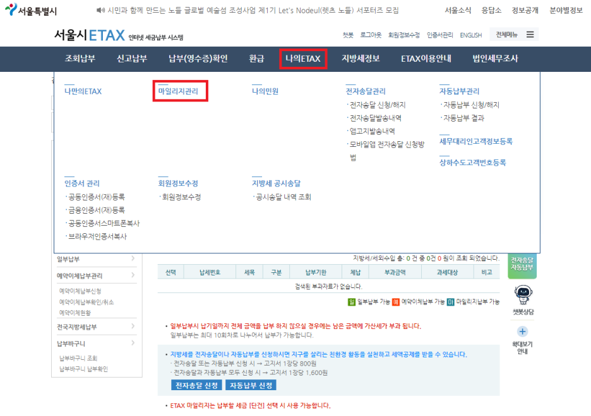Screen dimensions: 591x416
Task: Open the 조회납부 main menu
Action: tap(80, 59)
